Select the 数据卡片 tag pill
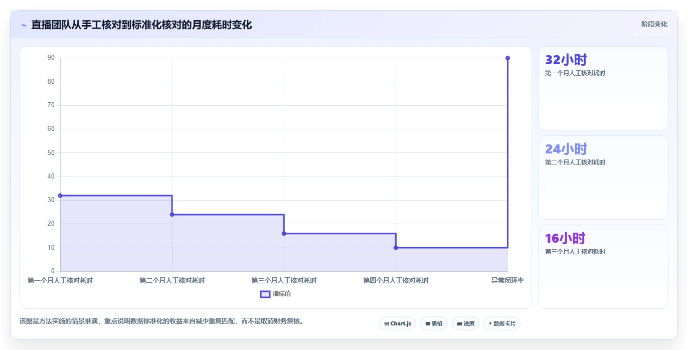The height and width of the screenshot is (350, 688). 502,323
